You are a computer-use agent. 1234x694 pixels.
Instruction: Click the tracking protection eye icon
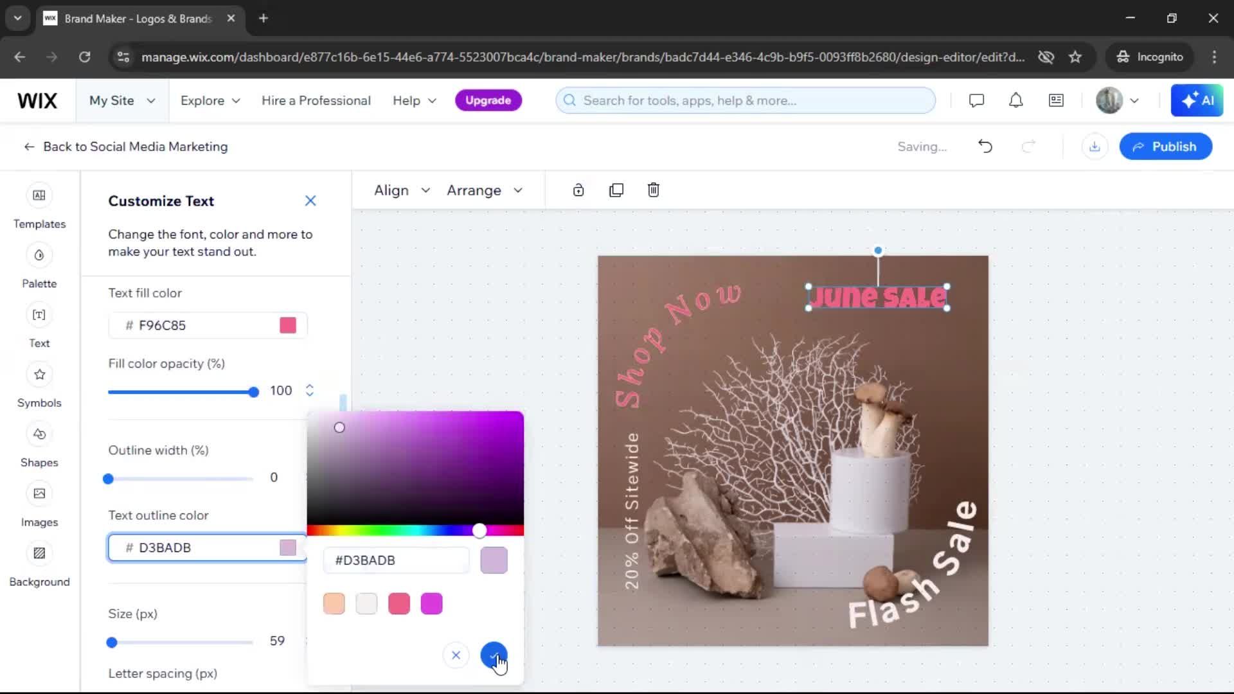pos(1046,57)
